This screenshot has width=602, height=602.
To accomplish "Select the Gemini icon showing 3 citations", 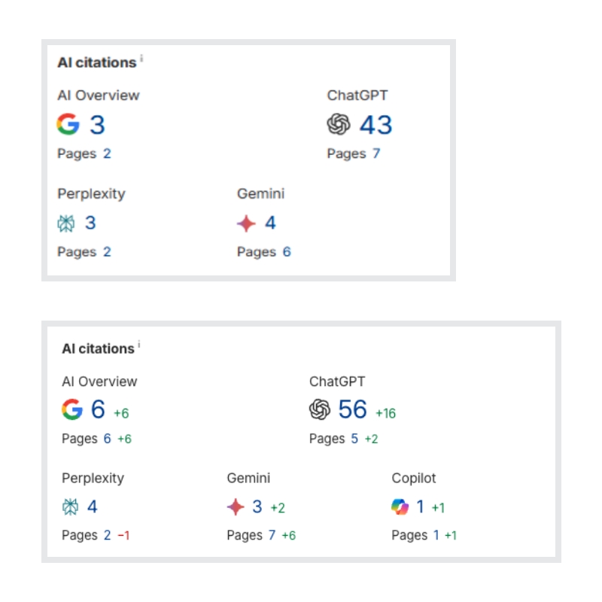I will click(x=235, y=507).
